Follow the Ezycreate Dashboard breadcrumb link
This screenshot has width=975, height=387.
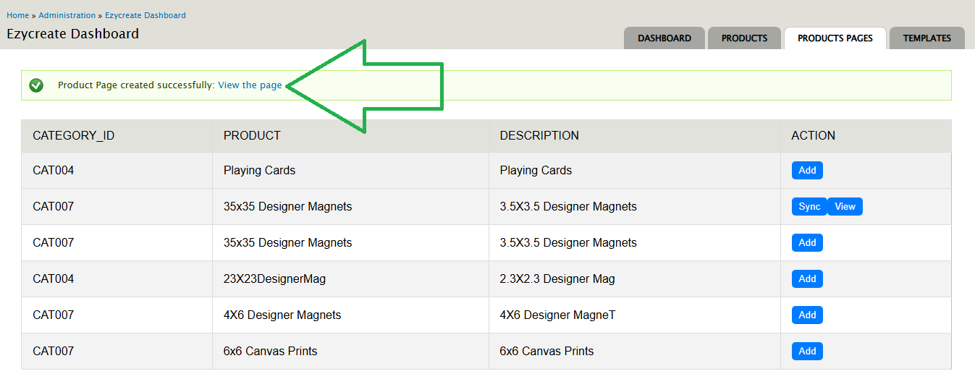(145, 15)
